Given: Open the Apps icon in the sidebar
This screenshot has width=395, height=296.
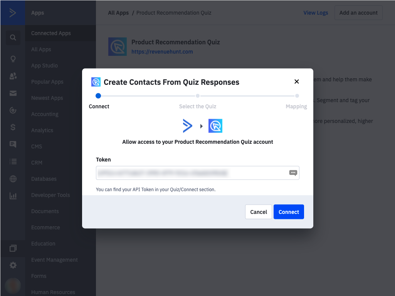Looking at the screenshot, I should click(13, 248).
